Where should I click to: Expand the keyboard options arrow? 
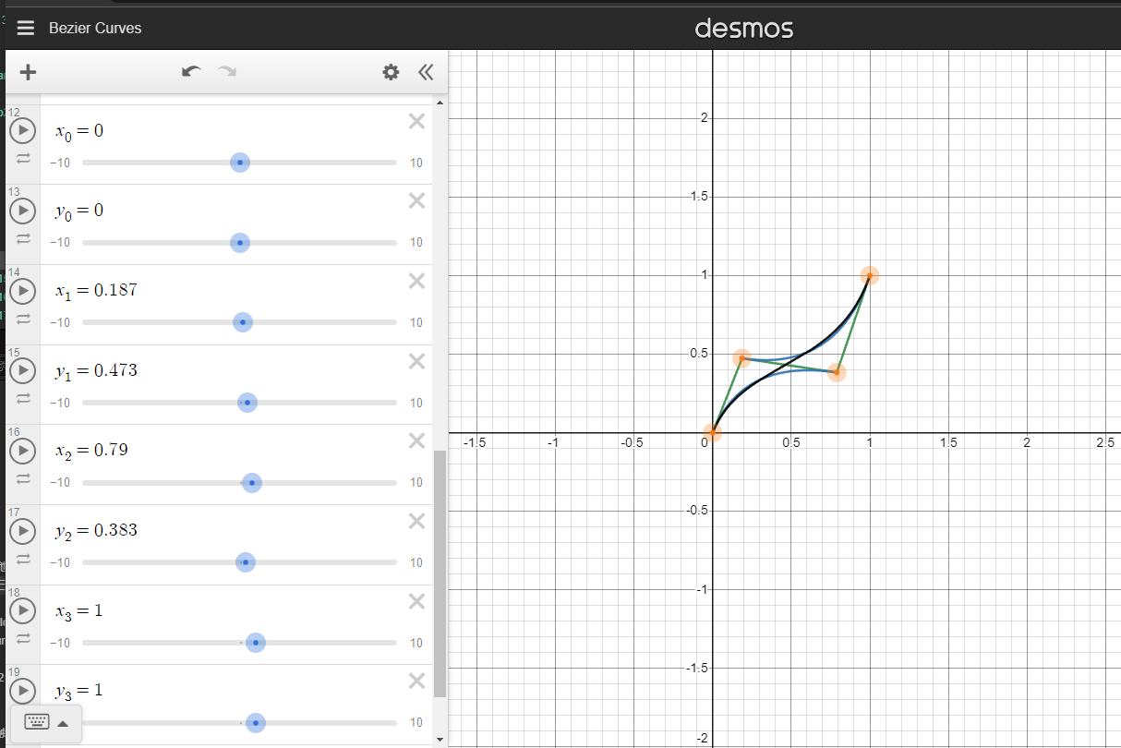click(63, 723)
